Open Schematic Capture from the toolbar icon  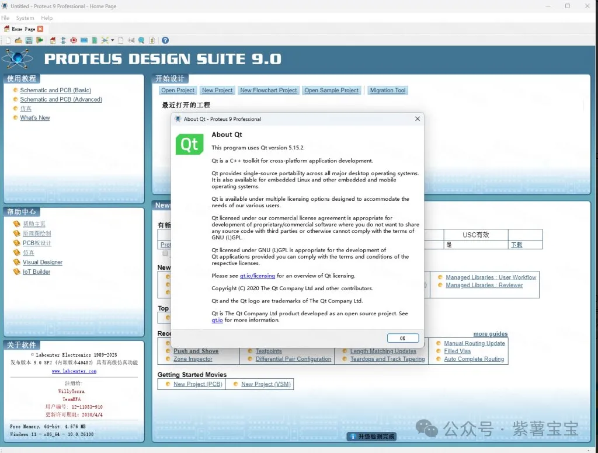click(x=63, y=40)
